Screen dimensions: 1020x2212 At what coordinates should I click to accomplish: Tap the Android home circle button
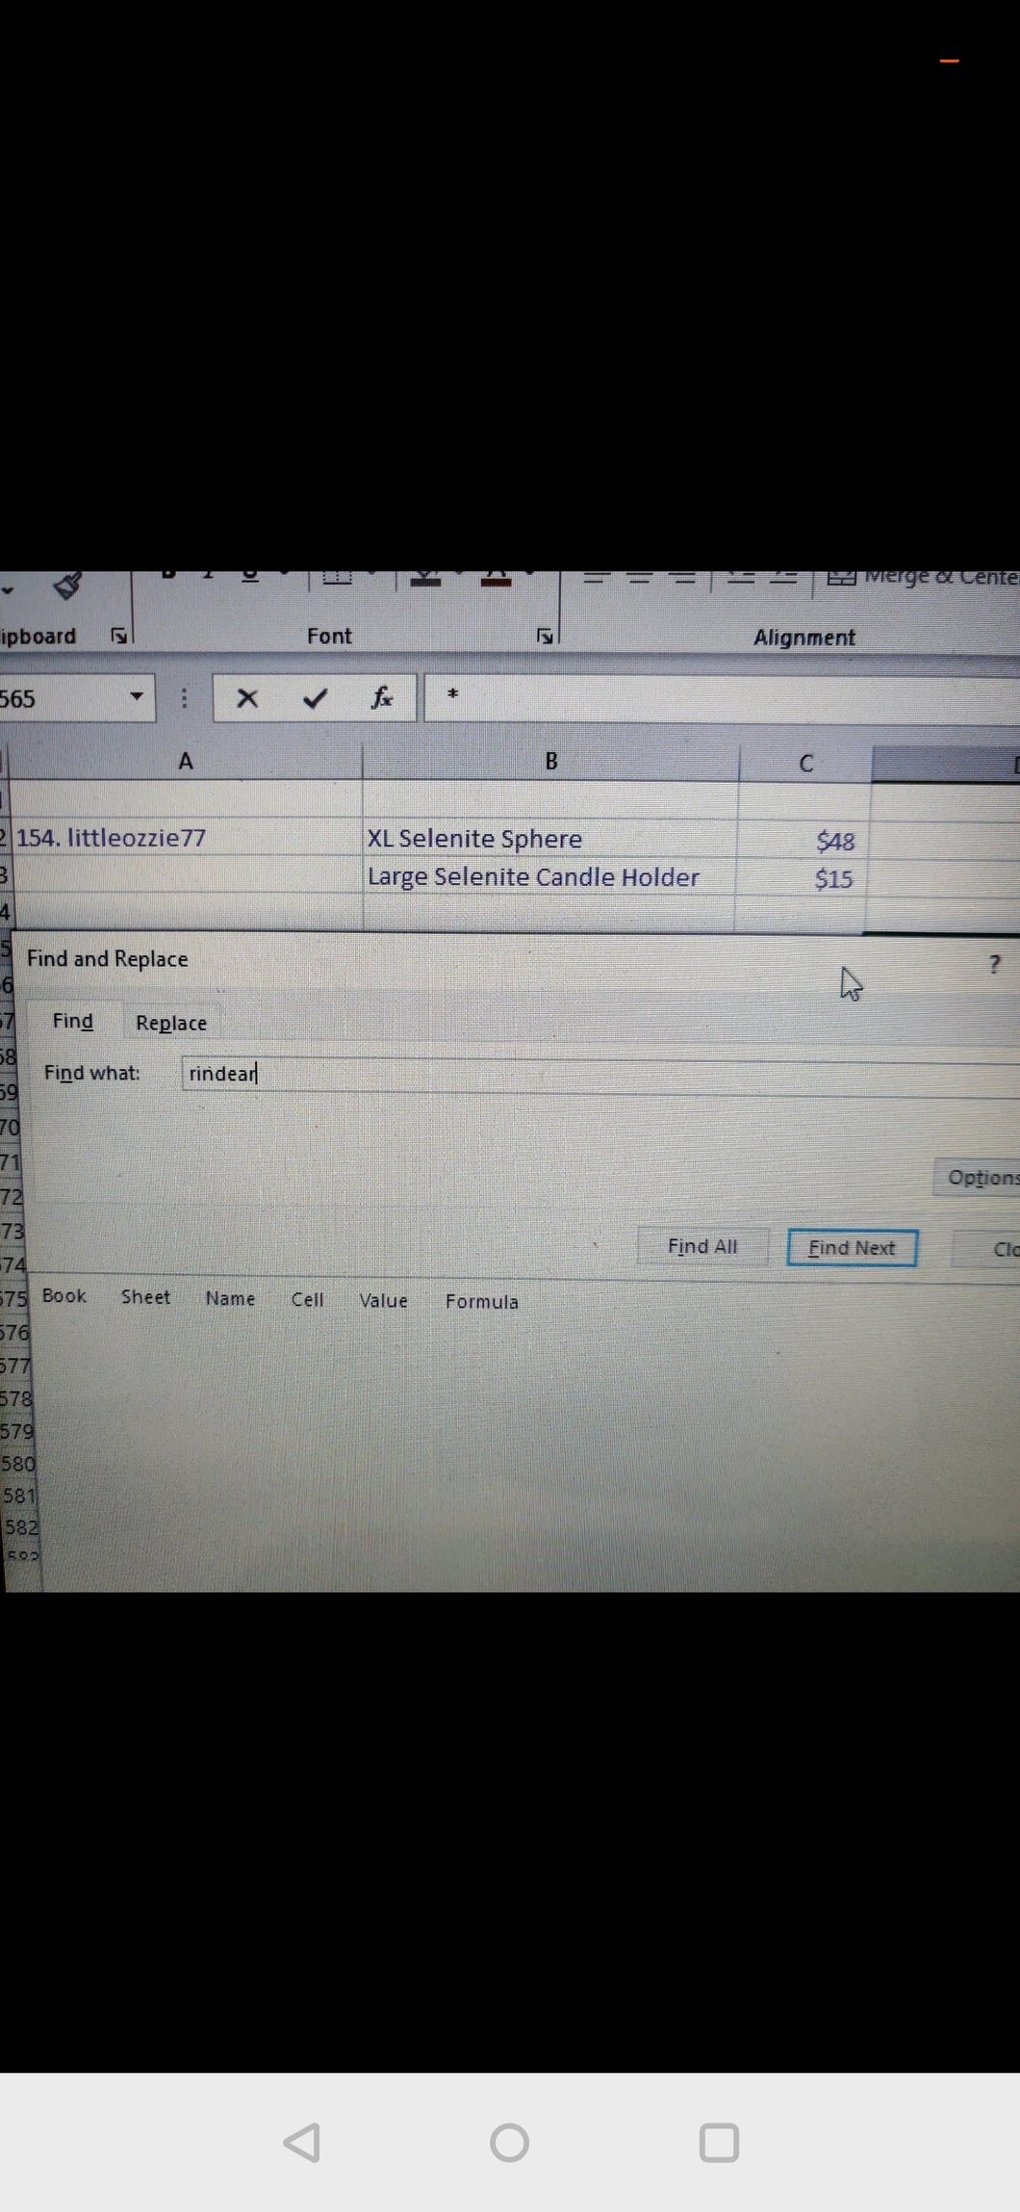point(509,2143)
